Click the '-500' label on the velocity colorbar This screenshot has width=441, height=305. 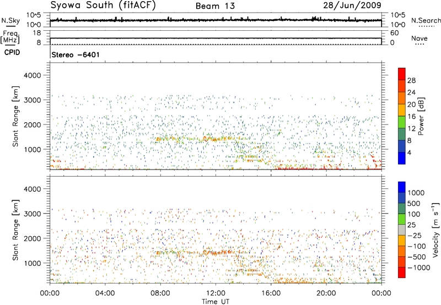[x=416, y=257]
